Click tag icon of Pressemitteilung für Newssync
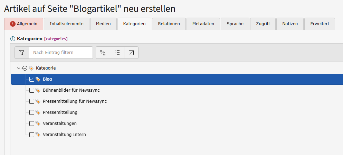The image size is (343, 155). point(38,101)
